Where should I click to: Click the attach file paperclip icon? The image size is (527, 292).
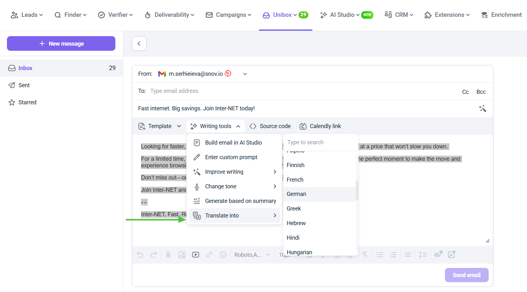[x=168, y=255]
